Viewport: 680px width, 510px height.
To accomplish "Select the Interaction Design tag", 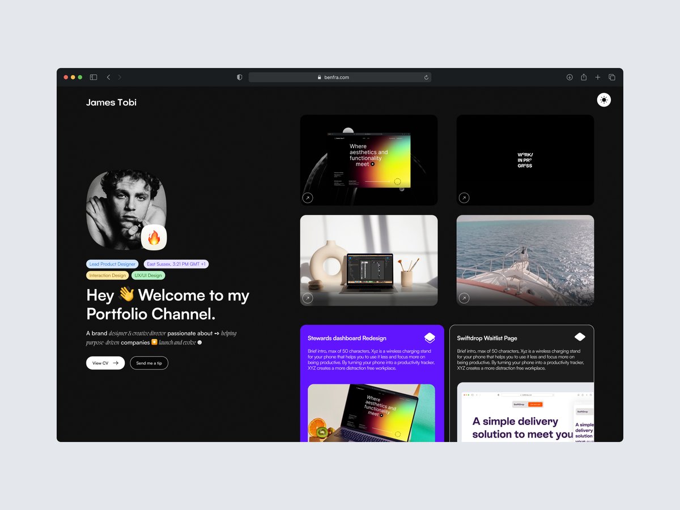I will [108, 275].
